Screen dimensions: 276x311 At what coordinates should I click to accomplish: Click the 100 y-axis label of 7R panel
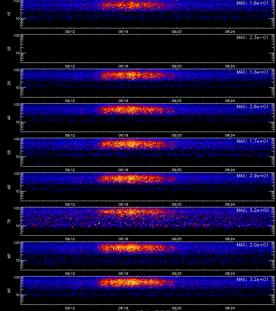(17, 208)
